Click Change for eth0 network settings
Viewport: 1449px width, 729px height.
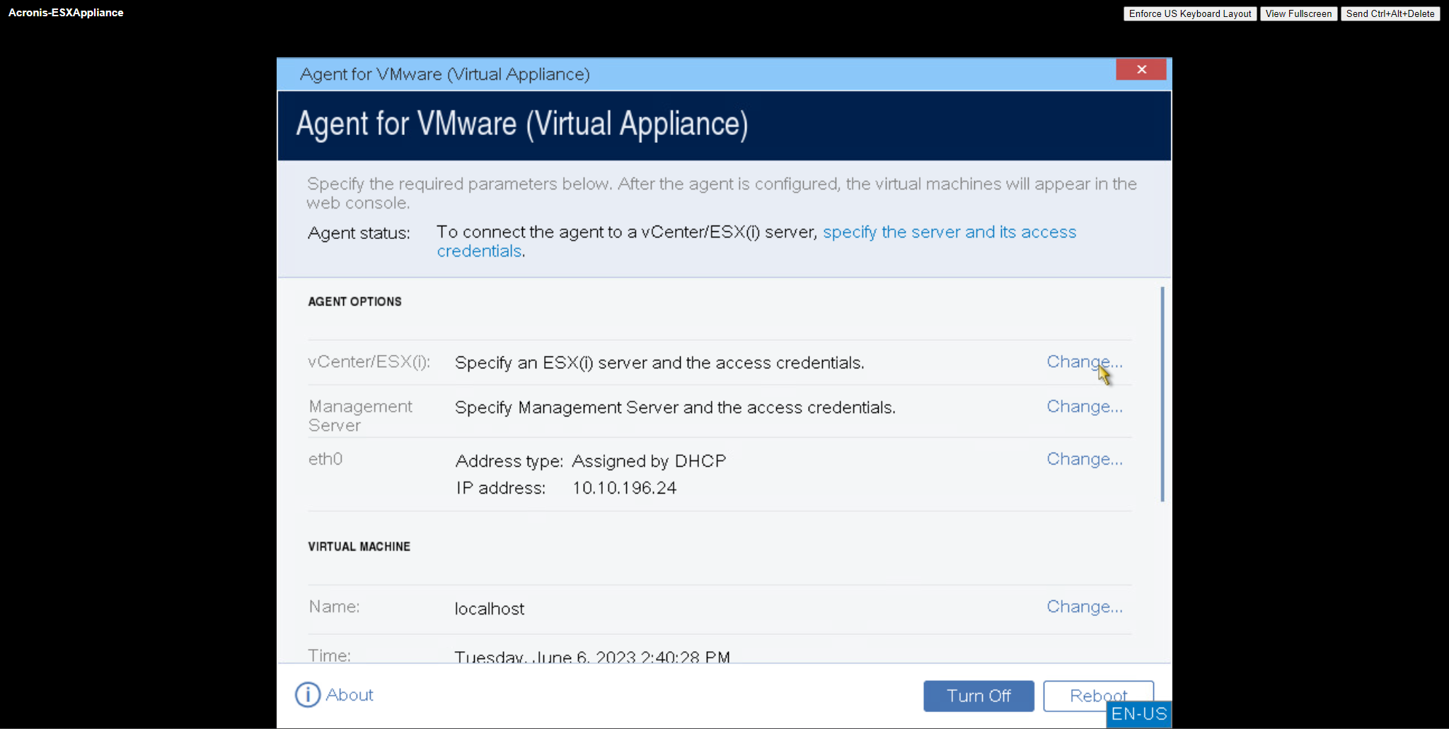point(1085,459)
